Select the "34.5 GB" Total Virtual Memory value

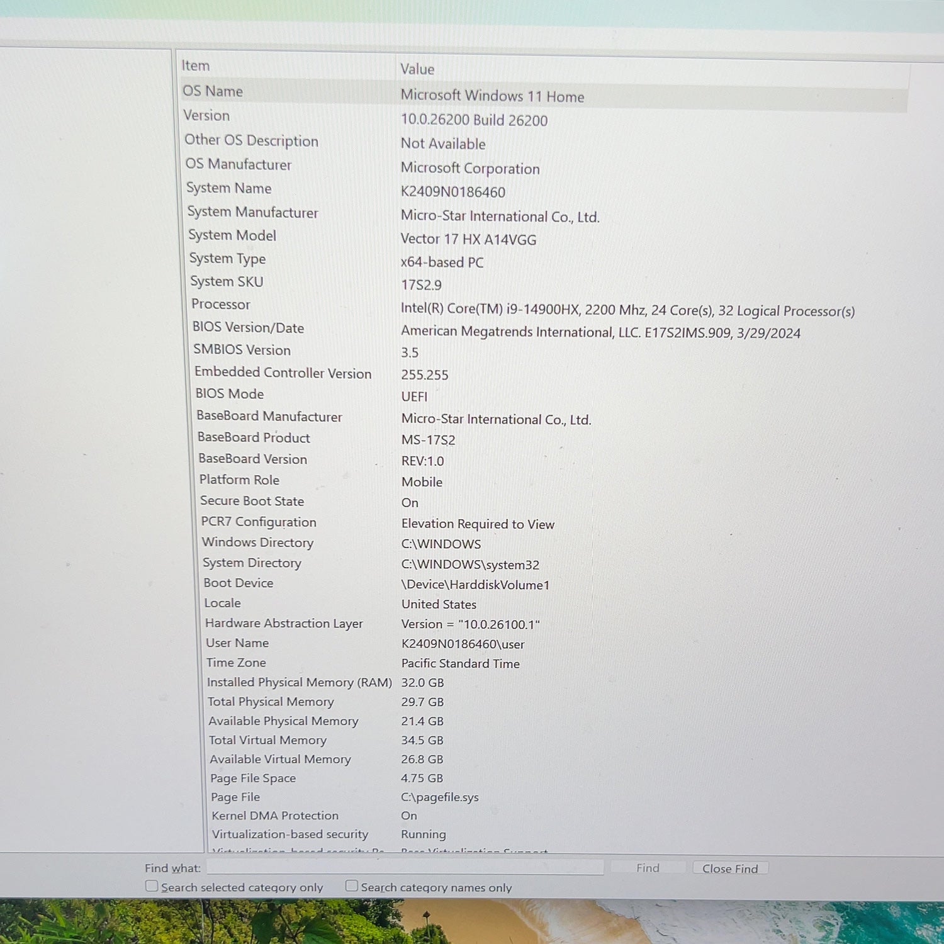pos(422,740)
